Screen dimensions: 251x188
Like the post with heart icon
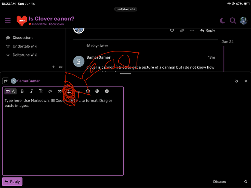[x=172, y=30]
